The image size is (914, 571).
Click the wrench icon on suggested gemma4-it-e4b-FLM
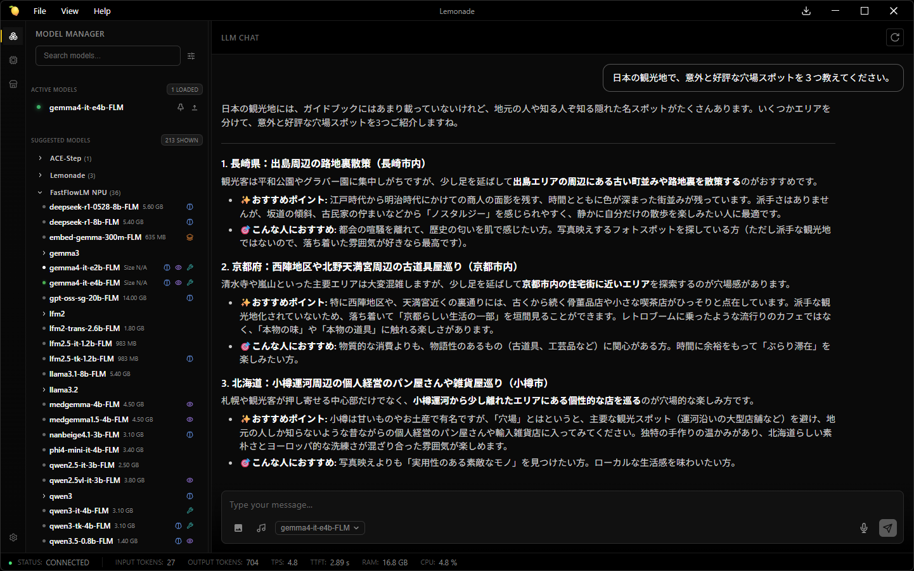tap(190, 283)
